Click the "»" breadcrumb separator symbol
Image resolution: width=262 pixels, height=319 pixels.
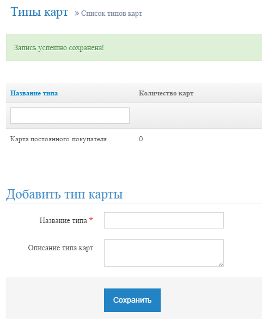(77, 14)
